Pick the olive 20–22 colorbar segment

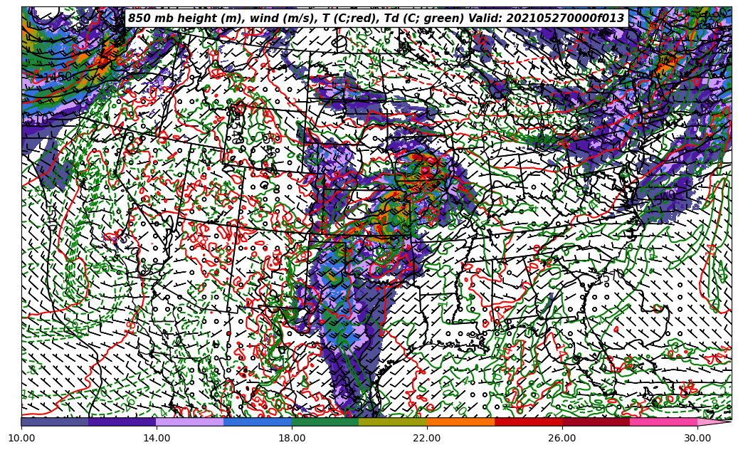point(393,422)
